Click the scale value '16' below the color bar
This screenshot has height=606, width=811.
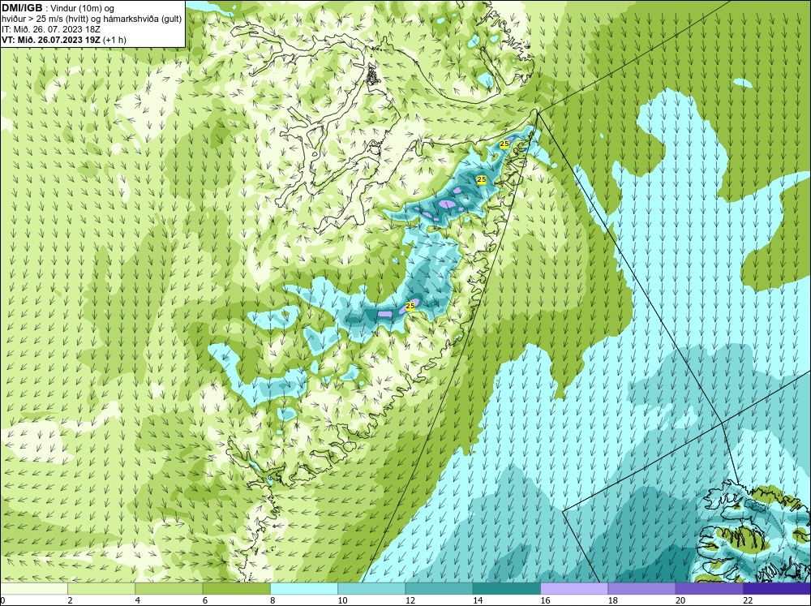coord(545,600)
